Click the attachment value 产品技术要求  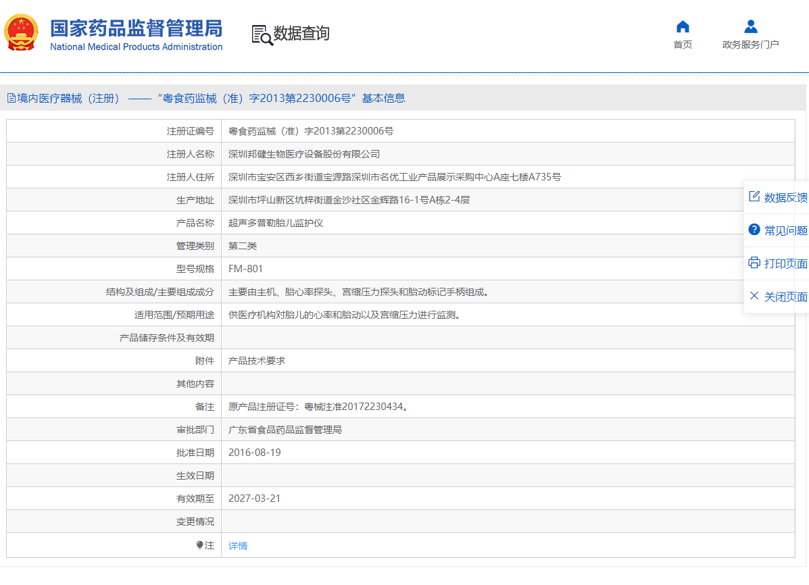pos(257,361)
